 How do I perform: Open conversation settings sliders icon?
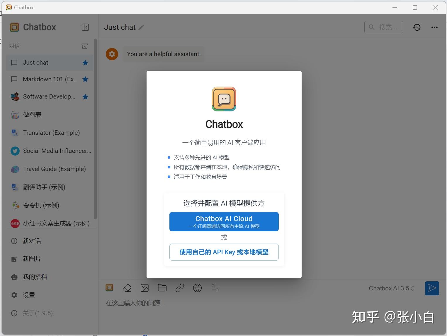[215, 288]
